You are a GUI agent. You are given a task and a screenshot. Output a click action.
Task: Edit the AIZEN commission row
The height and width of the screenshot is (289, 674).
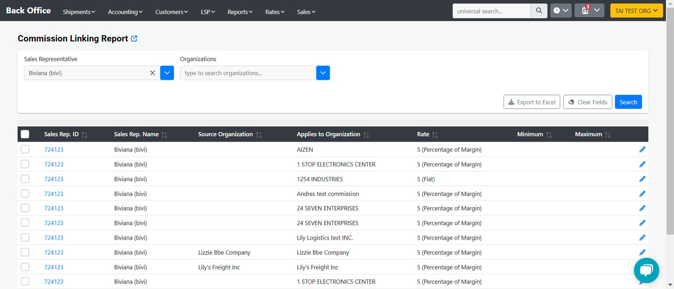pos(642,149)
